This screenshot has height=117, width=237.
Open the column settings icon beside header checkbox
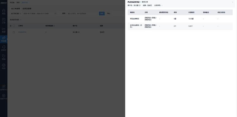tap(11, 26)
